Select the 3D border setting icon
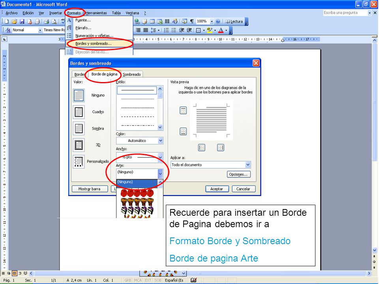The height and width of the screenshot is (284, 379). click(x=79, y=145)
